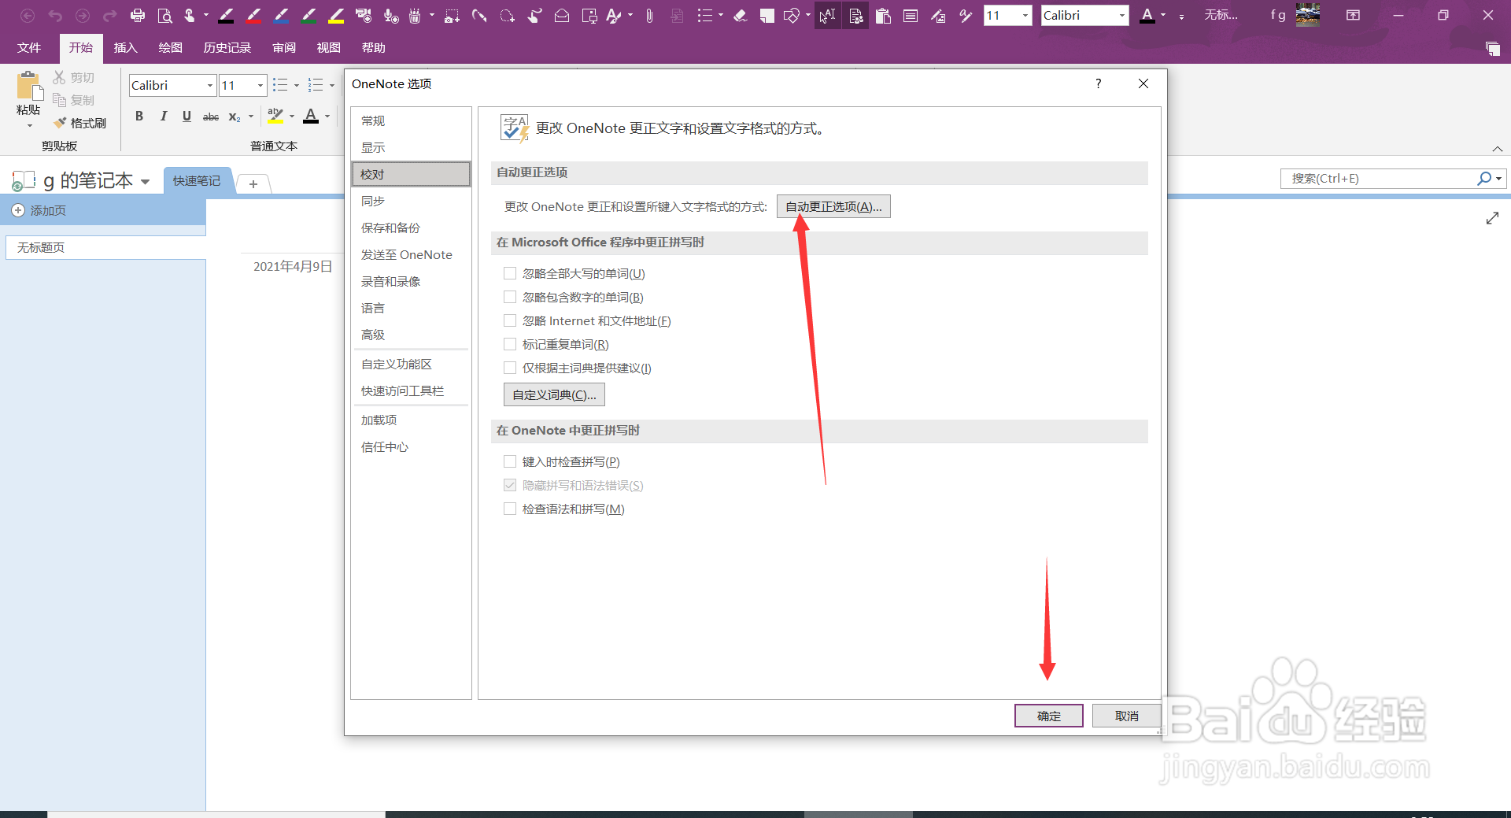The height and width of the screenshot is (818, 1511).
Task: Enable 忽略全部大写的单词 checkbox
Action: (x=510, y=273)
